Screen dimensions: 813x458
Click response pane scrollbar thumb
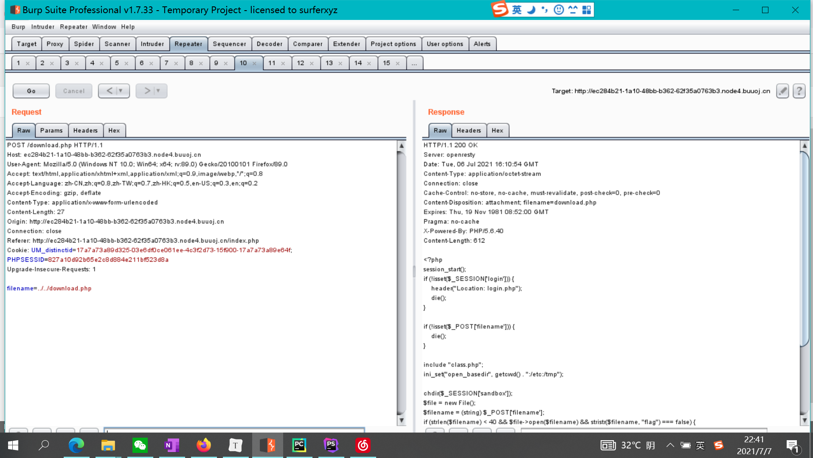tap(805, 249)
